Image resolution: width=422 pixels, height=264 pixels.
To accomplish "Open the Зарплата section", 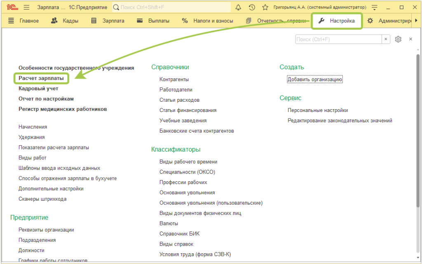I will pos(108,21).
